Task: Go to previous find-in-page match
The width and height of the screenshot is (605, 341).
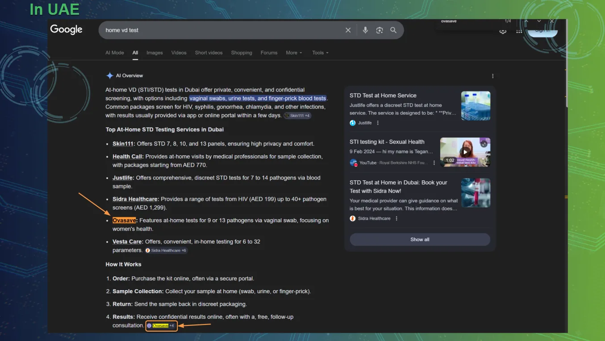Action: tap(526, 21)
